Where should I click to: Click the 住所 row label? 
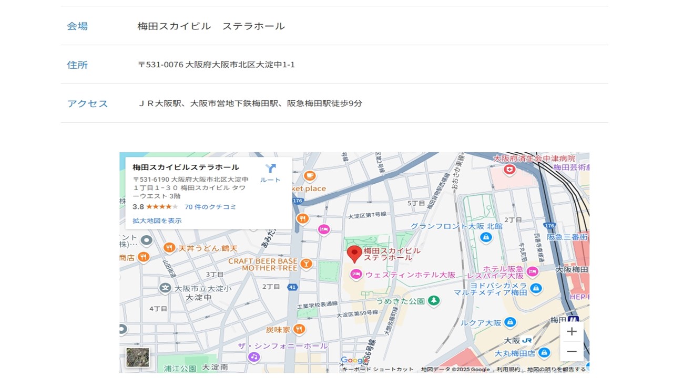[77, 65]
